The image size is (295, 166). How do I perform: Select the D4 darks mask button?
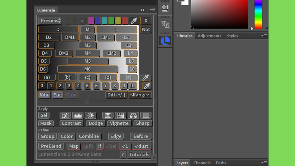point(45,53)
